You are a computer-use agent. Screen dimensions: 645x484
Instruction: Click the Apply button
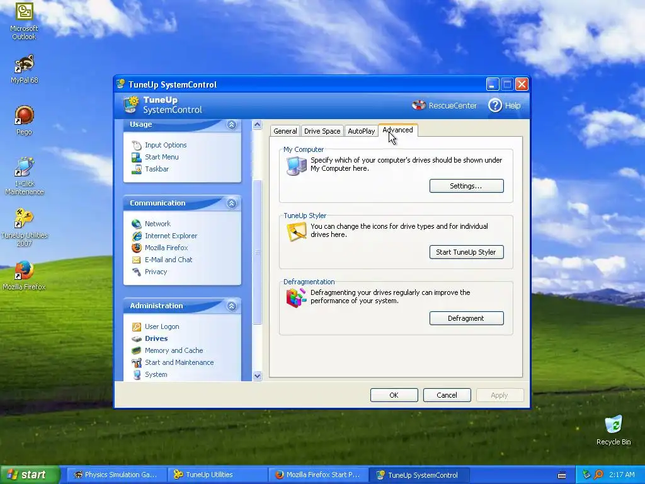click(499, 395)
